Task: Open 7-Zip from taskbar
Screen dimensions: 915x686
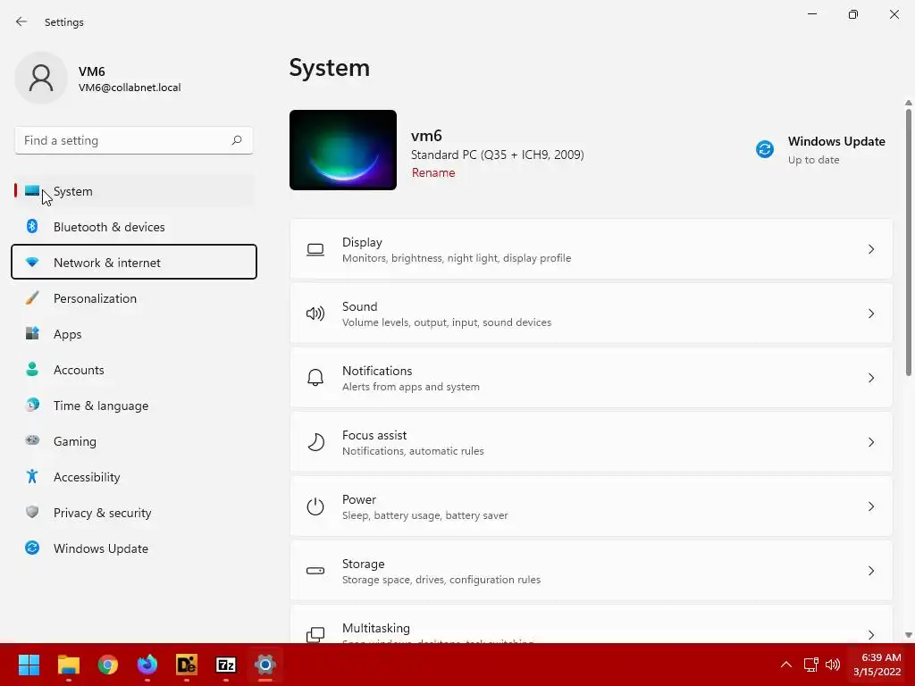Action: 226,665
